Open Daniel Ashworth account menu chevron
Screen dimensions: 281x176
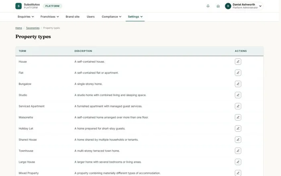click(260, 6)
